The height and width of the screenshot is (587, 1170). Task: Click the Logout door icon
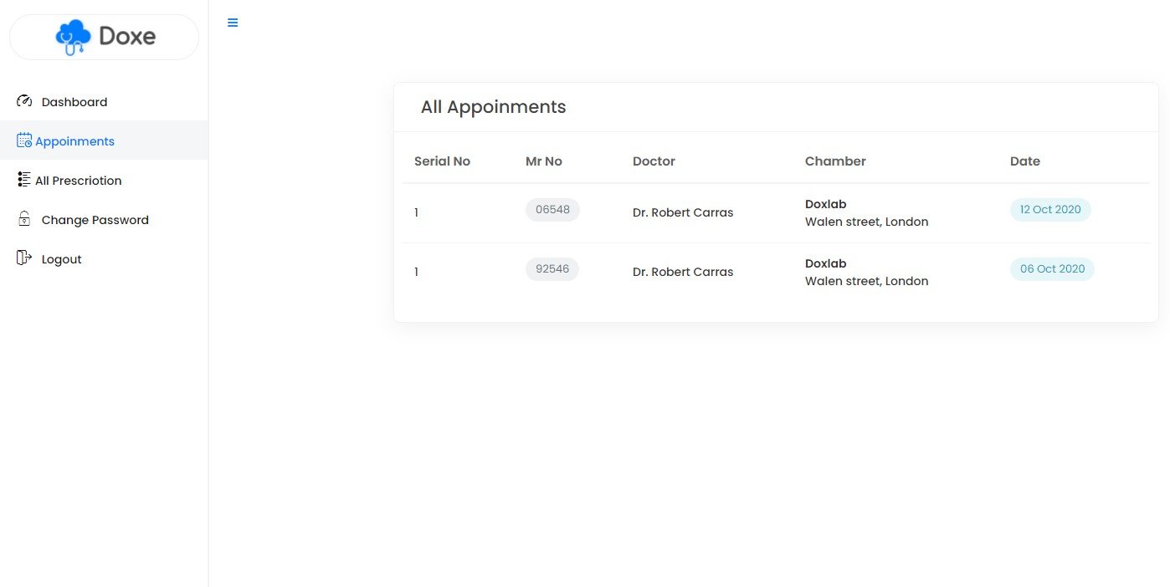click(x=24, y=258)
